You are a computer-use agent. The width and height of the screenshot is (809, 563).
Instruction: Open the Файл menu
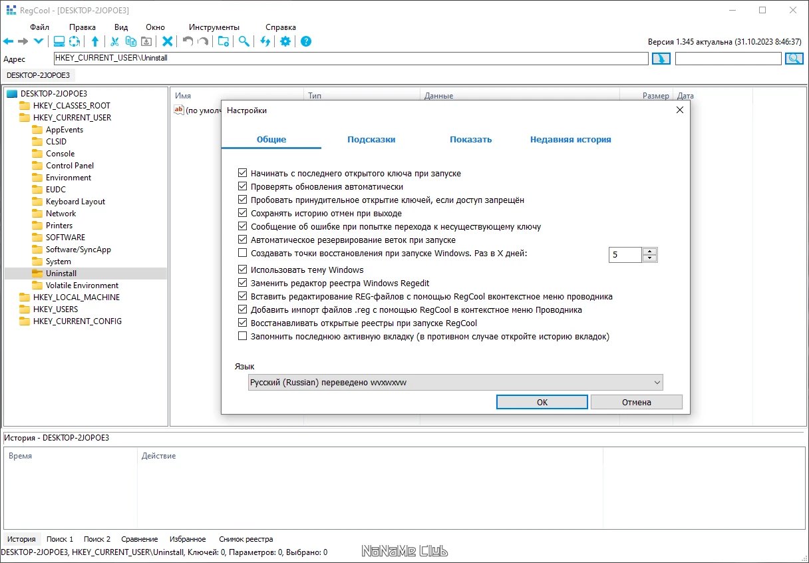pyautogui.click(x=40, y=27)
